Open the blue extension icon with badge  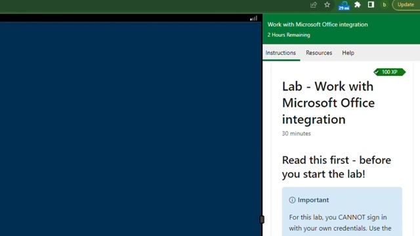(x=344, y=5)
